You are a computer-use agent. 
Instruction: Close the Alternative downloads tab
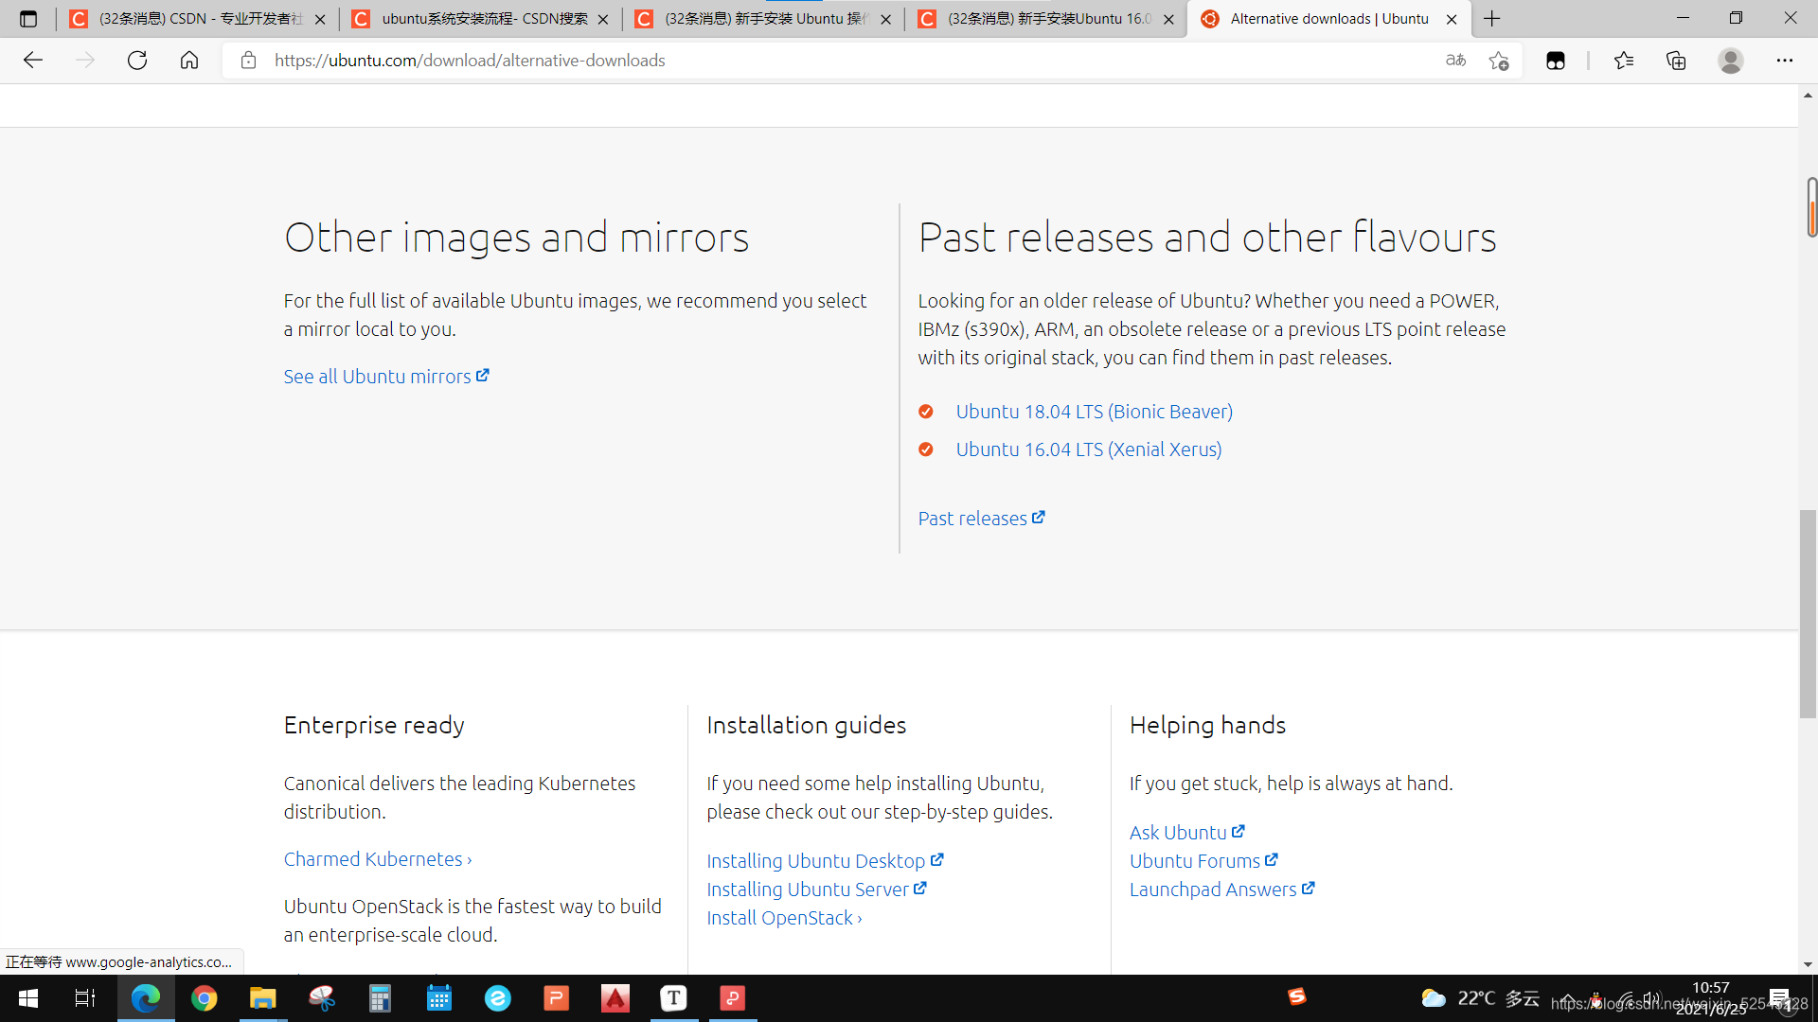click(1452, 19)
